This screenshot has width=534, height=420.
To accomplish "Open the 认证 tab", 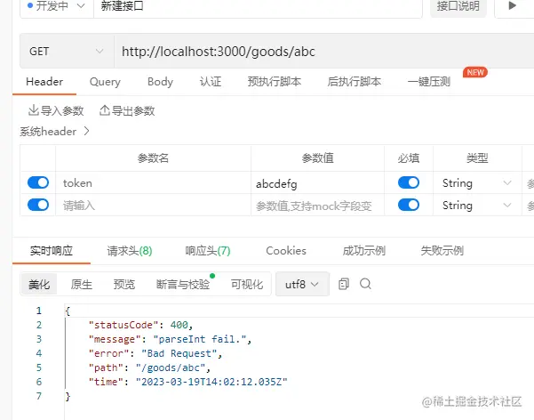I will [211, 82].
